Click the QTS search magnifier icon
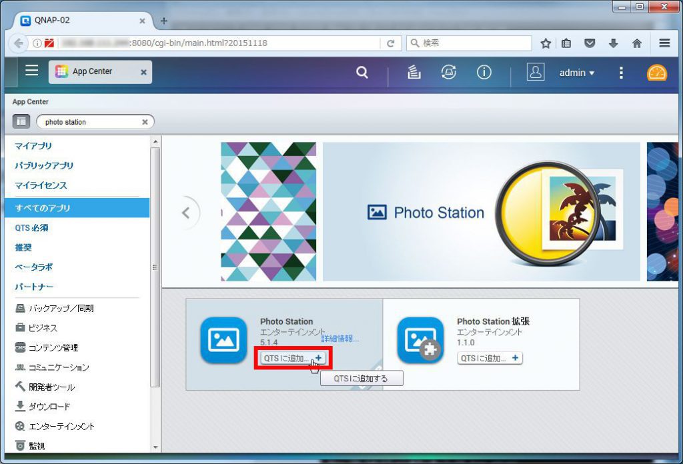 coord(362,72)
